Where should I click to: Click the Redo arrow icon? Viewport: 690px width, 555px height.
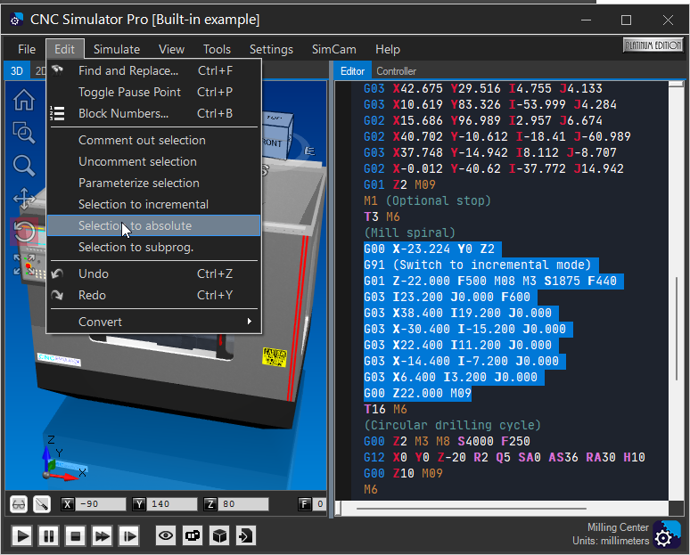57,295
